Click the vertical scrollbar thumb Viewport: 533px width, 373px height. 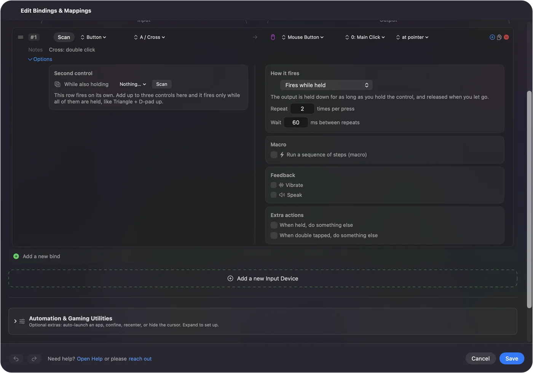[x=529, y=200]
